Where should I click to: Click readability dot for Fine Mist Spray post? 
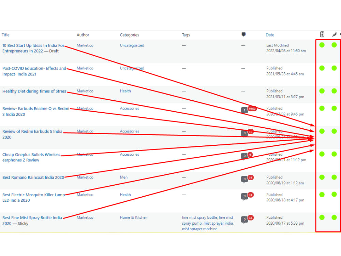(x=334, y=217)
